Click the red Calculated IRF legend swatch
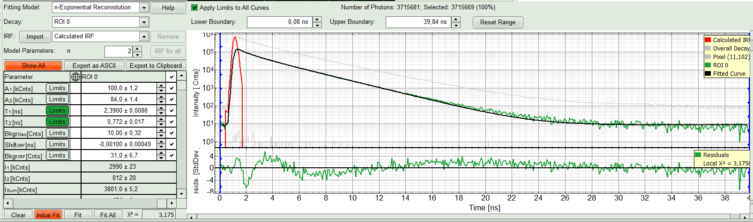753x222 pixels. (x=708, y=40)
